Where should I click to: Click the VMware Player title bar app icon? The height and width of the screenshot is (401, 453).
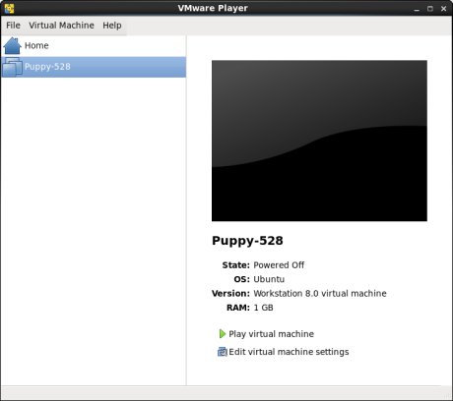click(9, 8)
